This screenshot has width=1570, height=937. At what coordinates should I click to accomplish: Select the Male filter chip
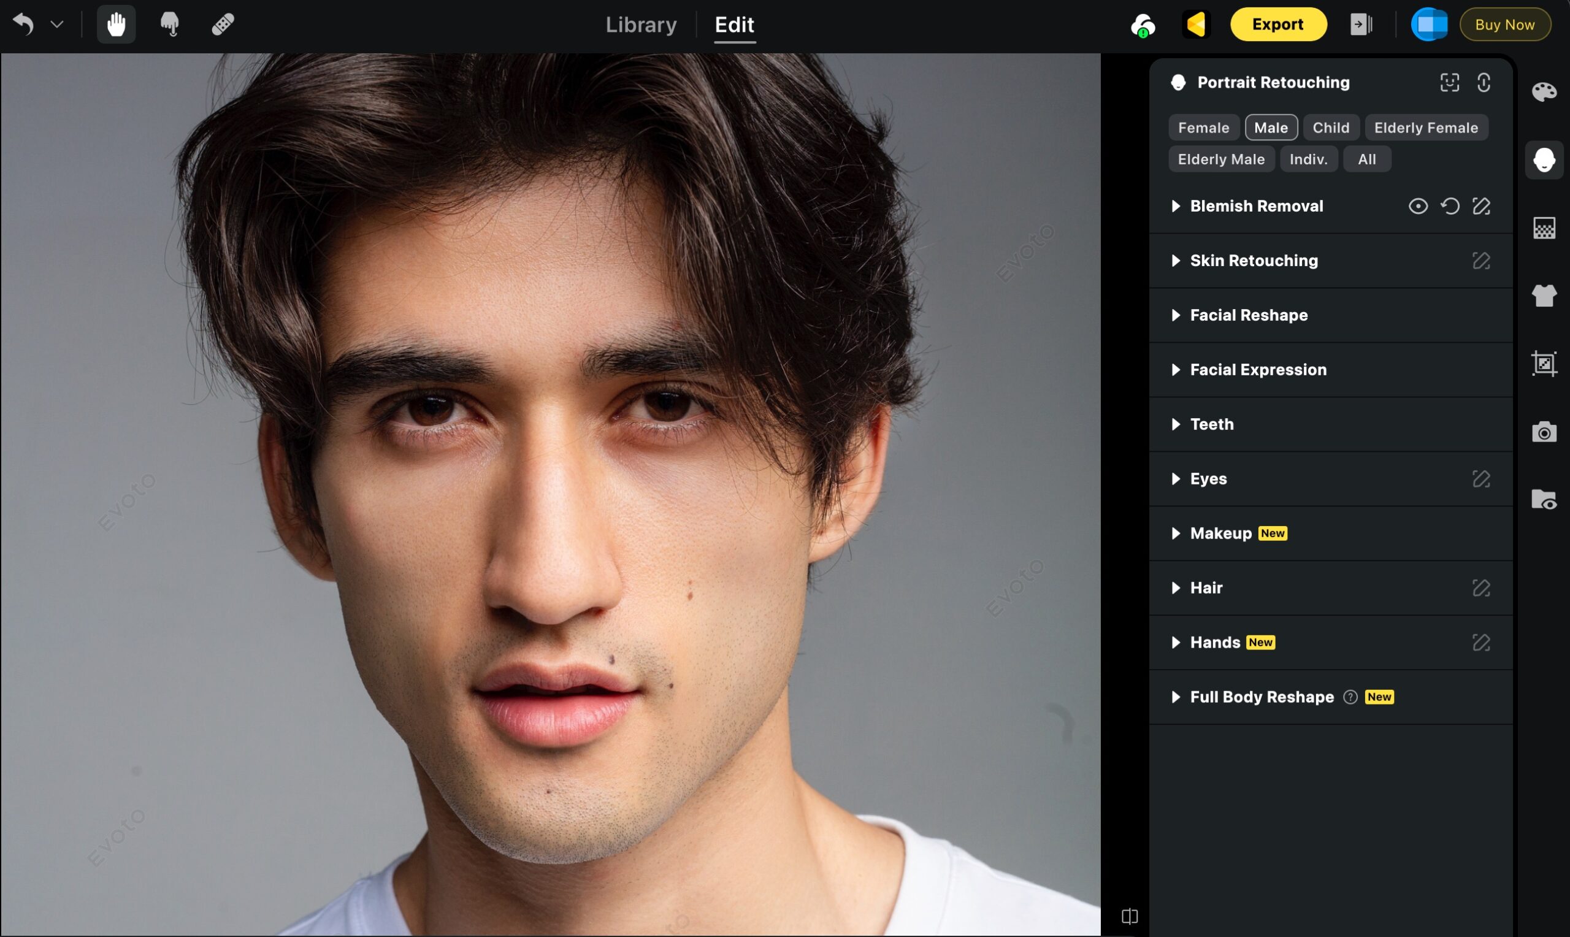click(x=1271, y=128)
